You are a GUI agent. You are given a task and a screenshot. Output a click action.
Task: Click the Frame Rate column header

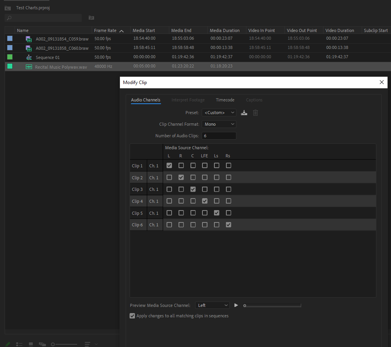tap(106, 30)
